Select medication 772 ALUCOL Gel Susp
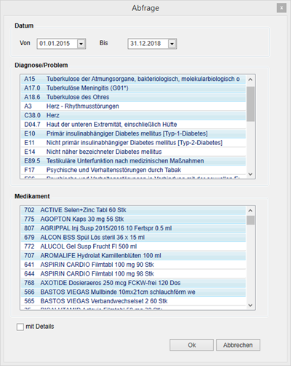 tap(133, 246)
